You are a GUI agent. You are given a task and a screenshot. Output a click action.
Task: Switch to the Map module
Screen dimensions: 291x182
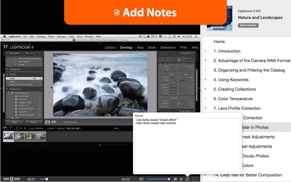(140, 48)
